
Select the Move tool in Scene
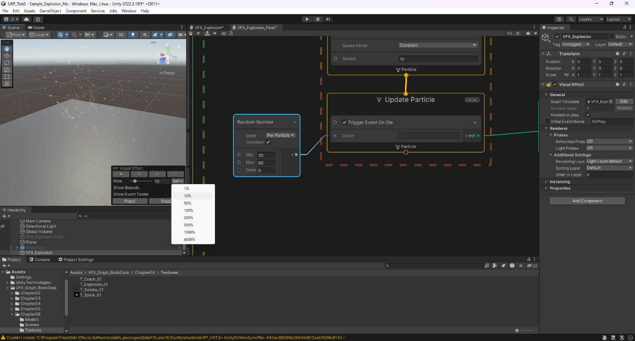point(7,56)
